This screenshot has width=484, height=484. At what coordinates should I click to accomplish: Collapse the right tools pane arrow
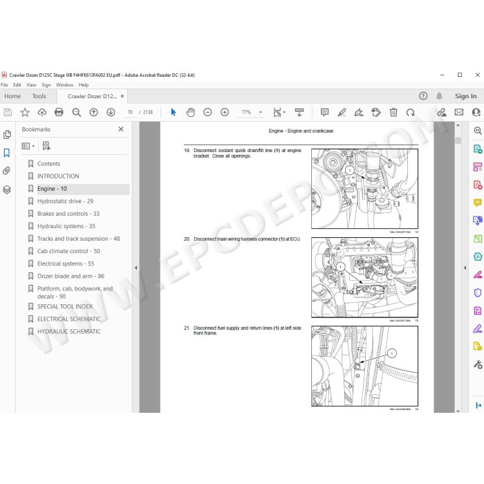[465, 268]
